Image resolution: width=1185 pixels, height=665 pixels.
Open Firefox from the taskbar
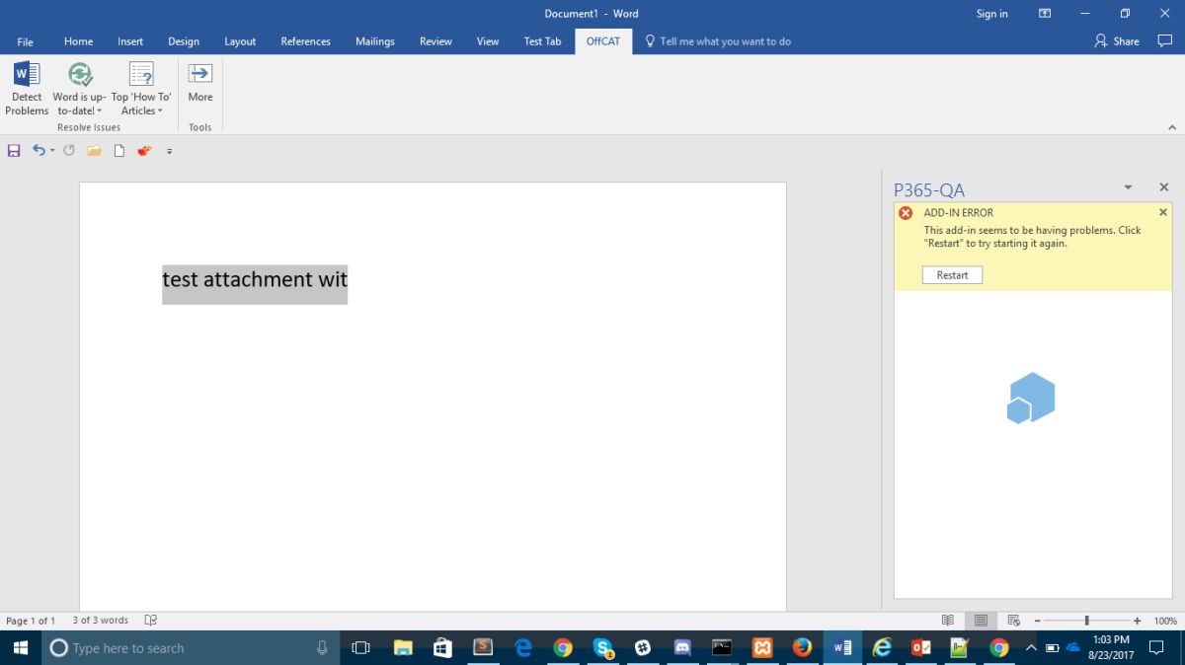click(x=802, y=648)
